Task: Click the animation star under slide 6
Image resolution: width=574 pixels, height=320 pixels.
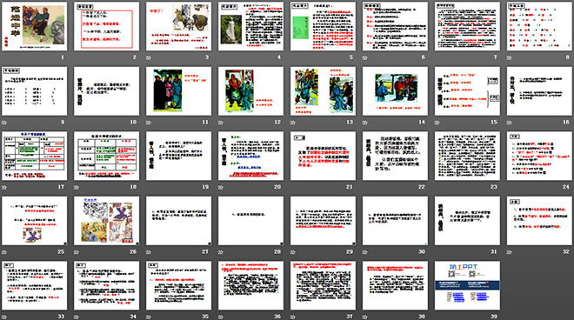Action: tap(365, 57)
